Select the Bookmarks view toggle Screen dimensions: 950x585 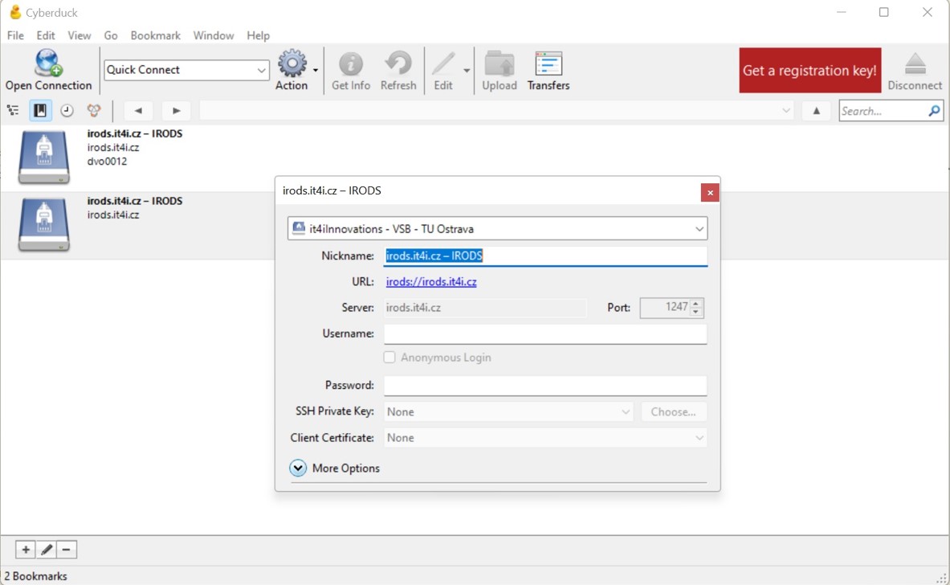click(x=40, y=111)
